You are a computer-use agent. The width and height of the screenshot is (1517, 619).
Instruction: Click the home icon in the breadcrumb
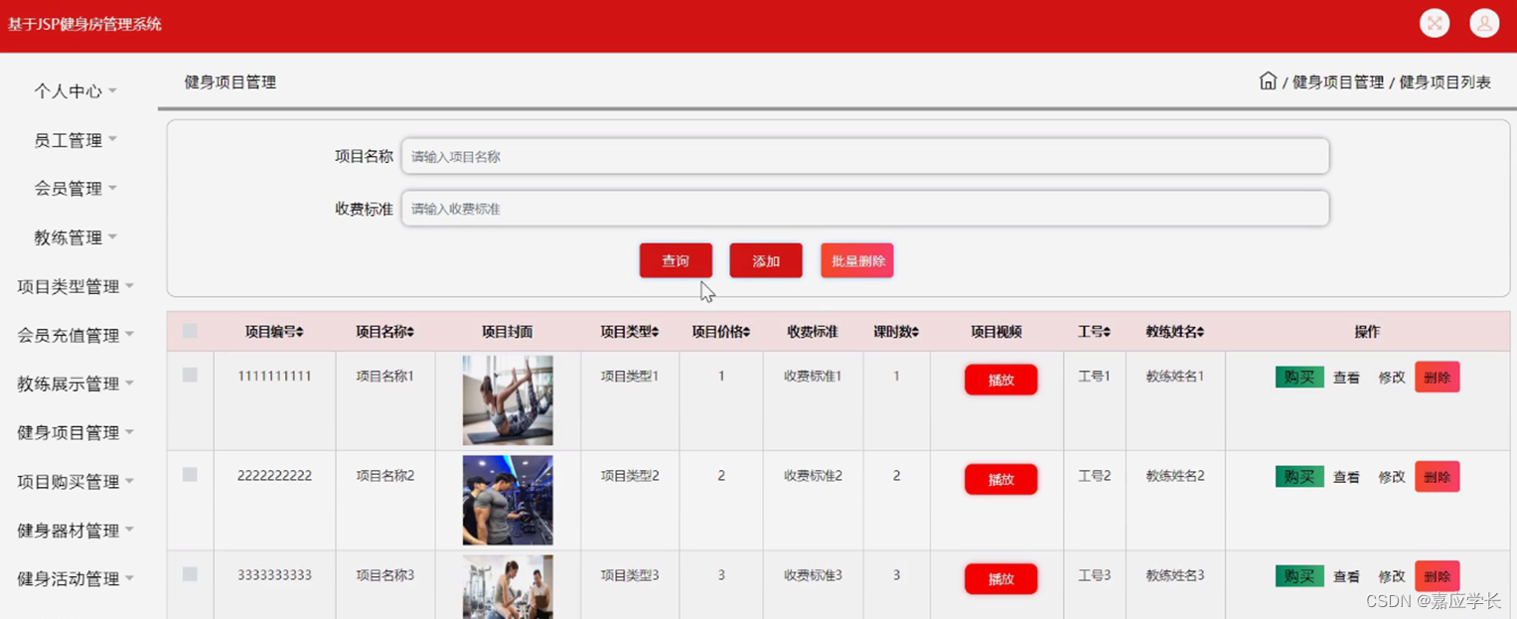1268,81
